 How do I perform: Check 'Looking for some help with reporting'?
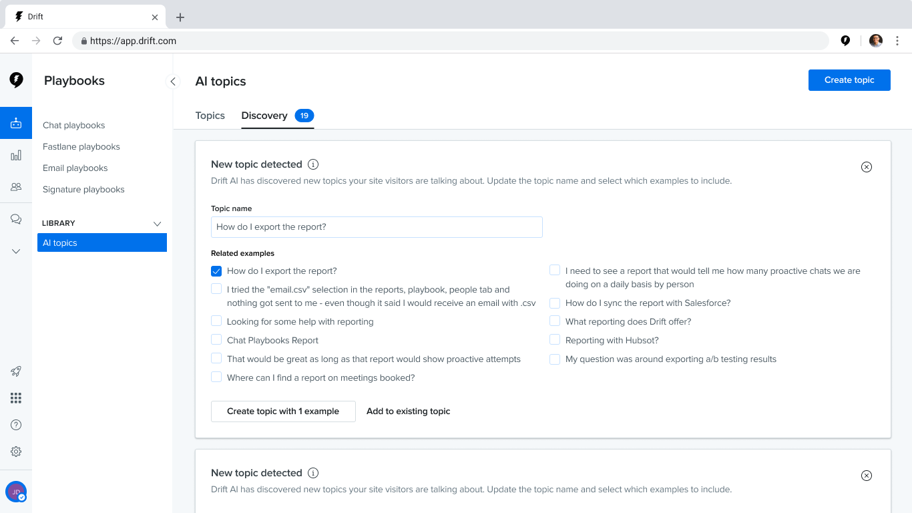216,321
